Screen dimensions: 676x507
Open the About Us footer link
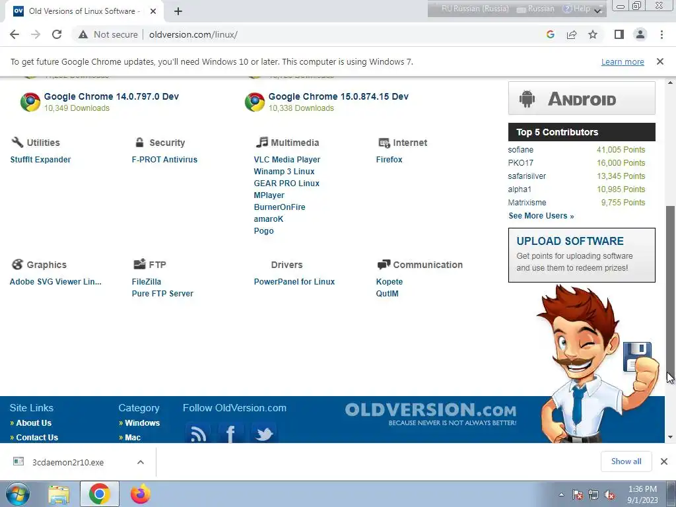tap(34, 423)
